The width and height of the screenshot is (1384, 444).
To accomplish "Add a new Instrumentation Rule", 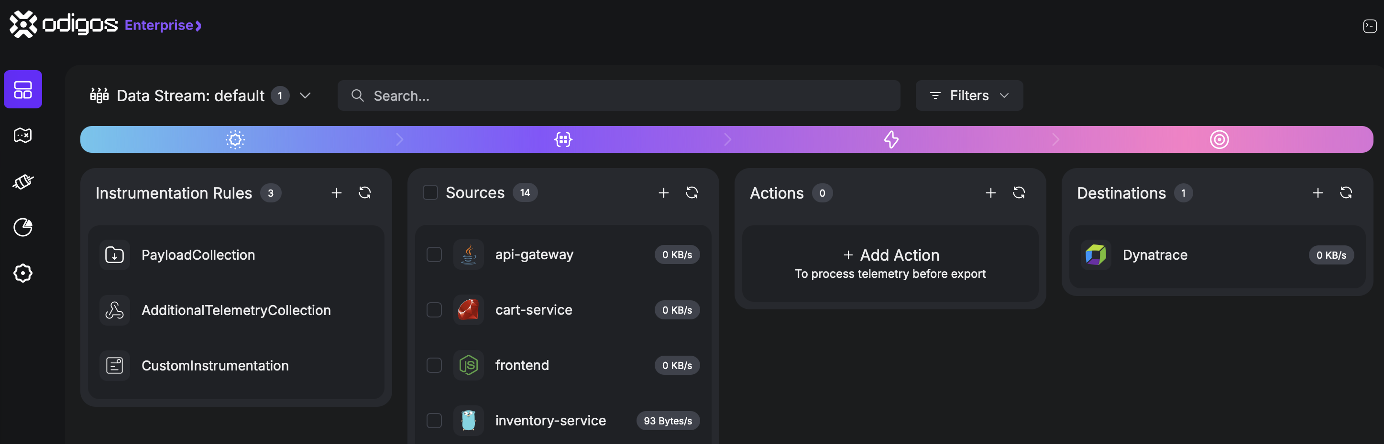I will pos(336,193).
